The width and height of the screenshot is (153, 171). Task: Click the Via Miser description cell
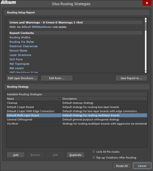pos(105,124)
